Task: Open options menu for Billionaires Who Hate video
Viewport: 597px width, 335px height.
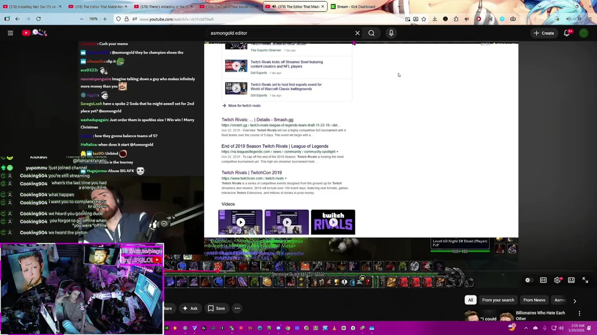Action: coord(579,313)
